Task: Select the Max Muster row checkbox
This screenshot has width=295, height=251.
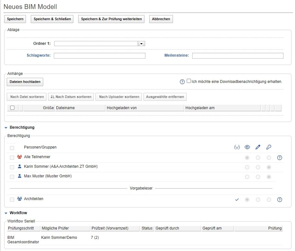Action: (x=12, y=177)
